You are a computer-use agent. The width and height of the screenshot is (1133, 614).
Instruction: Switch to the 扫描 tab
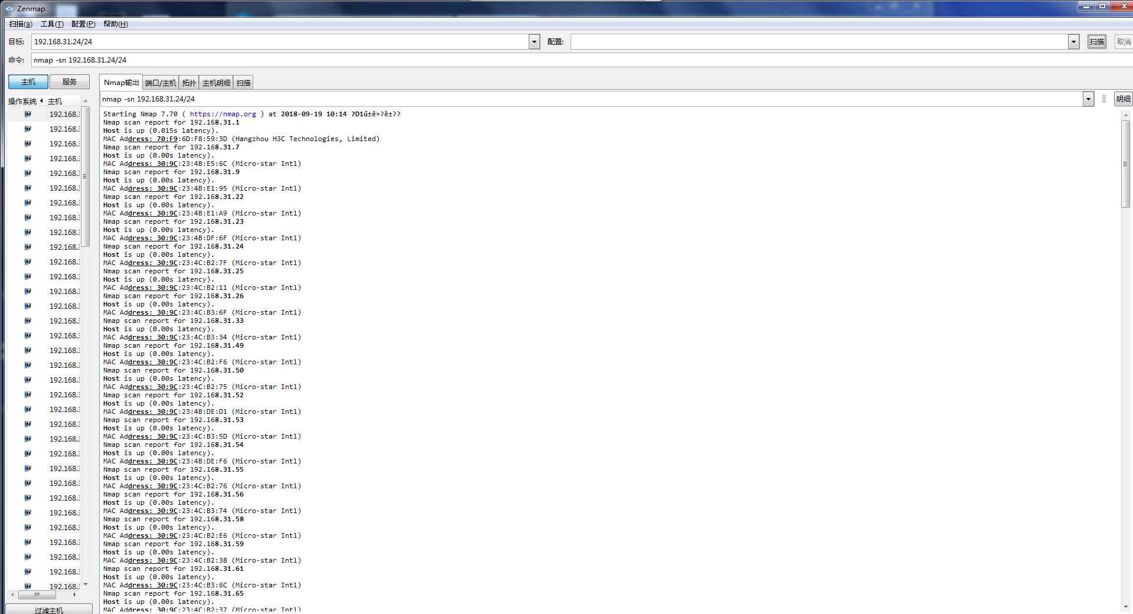point(244,83)
